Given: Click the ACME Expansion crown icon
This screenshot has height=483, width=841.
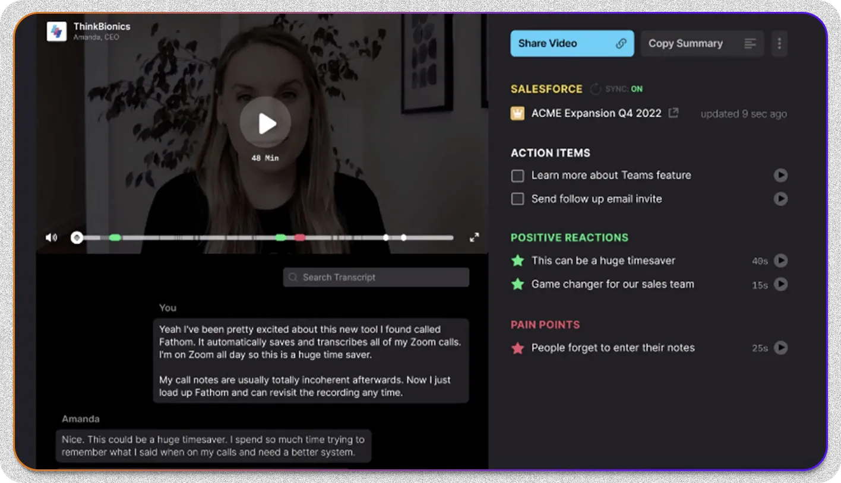Looking at the screenshot, I should click(x=517, y=113).
